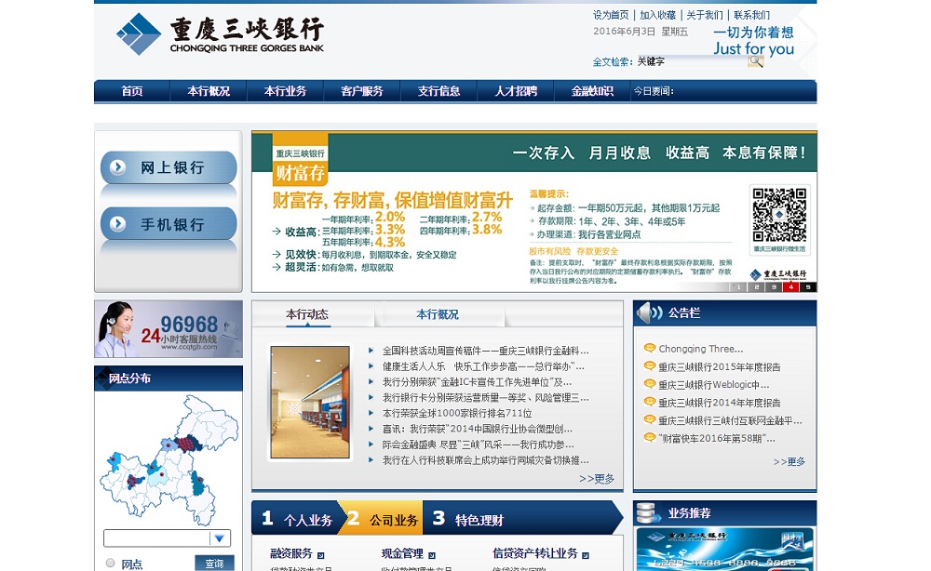
Task: Open 金融知识 in the navigation bar
Action: [x=592, y=91]
